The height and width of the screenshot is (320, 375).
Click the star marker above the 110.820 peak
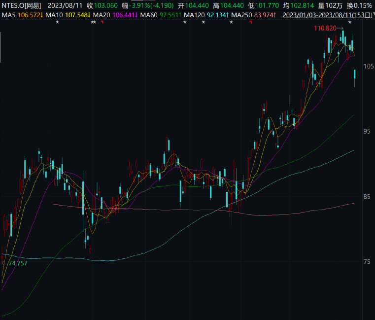350,23
